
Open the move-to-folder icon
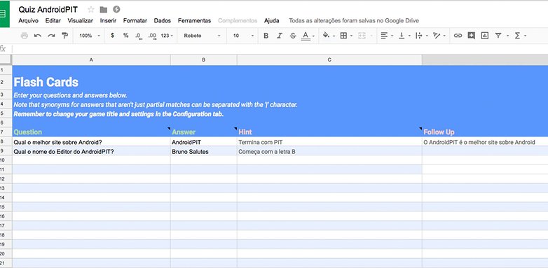tap(104, 10)
